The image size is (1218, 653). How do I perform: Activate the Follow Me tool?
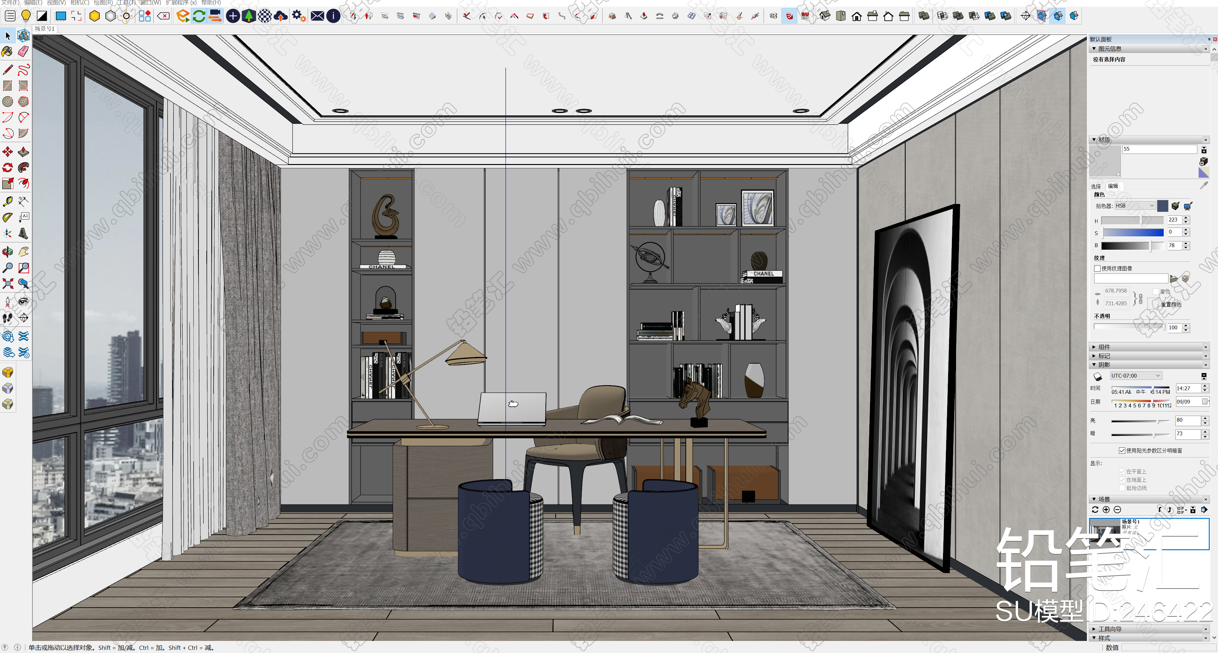coord(23,167)
